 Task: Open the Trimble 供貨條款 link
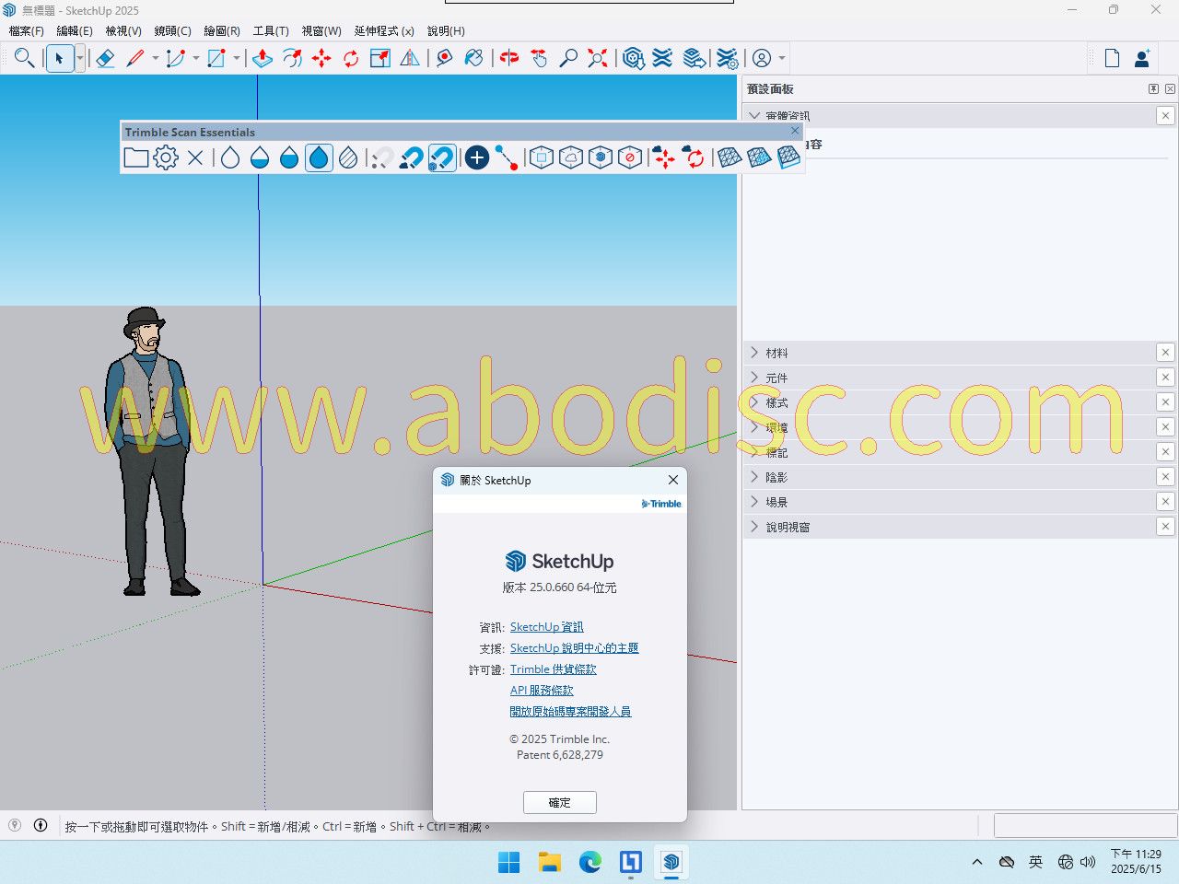pos(554,669)
